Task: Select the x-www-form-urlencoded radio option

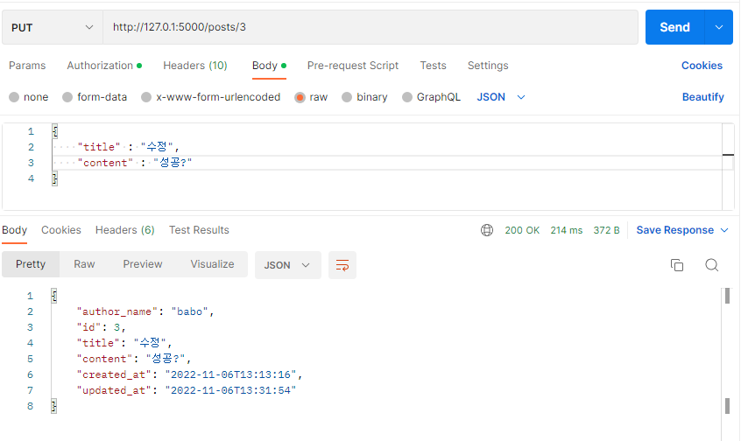Action: [146, 97]
